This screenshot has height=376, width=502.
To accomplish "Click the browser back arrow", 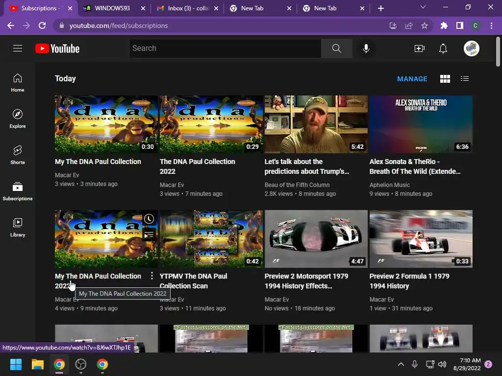I will [11, 25].
